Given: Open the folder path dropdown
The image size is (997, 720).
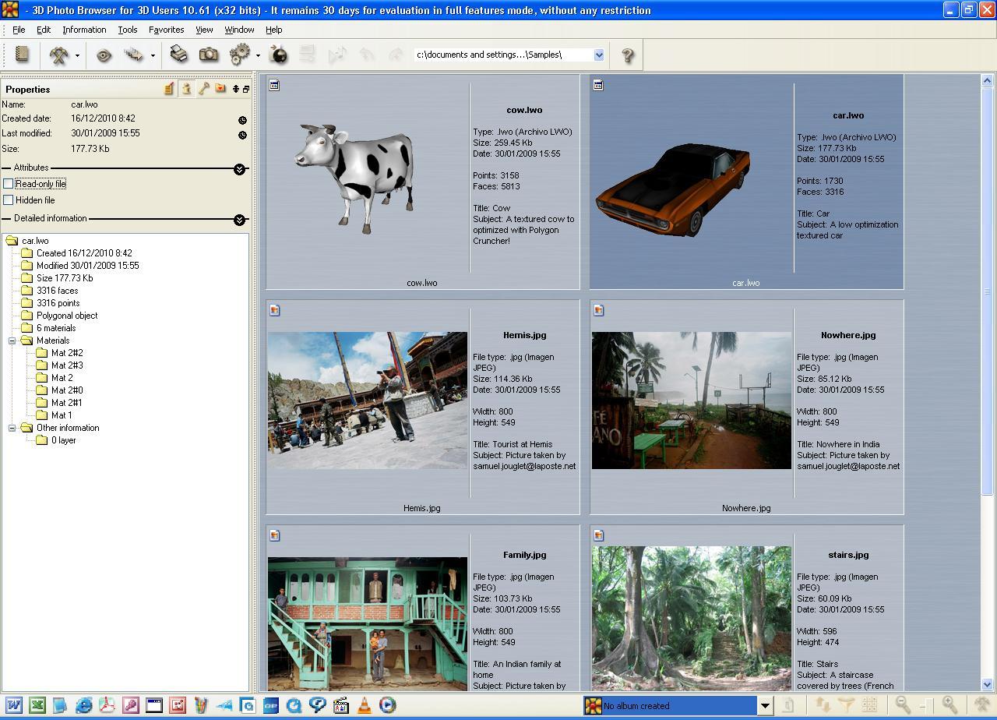Looking at the screenshot, I should 599,55.
